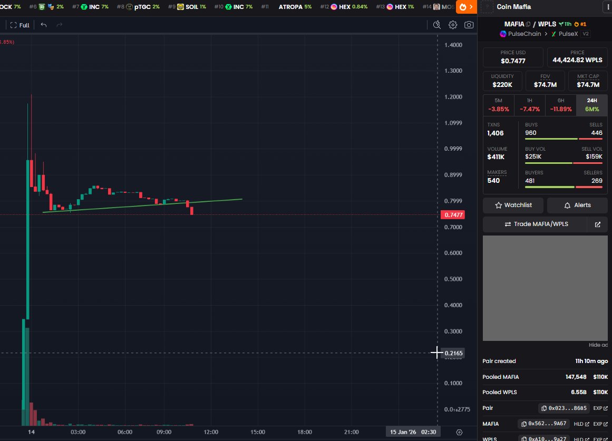The image size is (612, 441).
Task: Click the BUYS 960 value
Action: (531, 133)
